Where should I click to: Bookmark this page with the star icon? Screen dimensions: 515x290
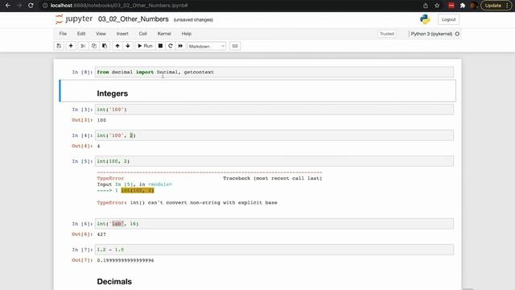click(x=437, y=6)
